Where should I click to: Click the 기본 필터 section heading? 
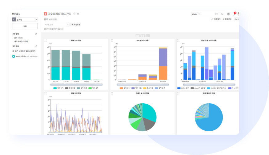click(16, 34)
